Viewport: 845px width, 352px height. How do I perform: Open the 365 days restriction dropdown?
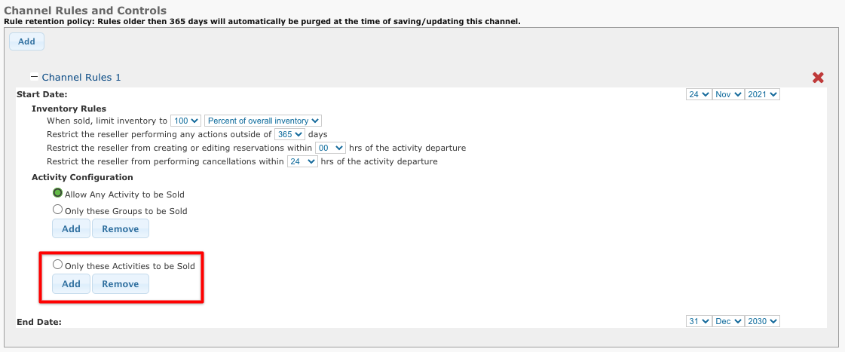[290, 133]
